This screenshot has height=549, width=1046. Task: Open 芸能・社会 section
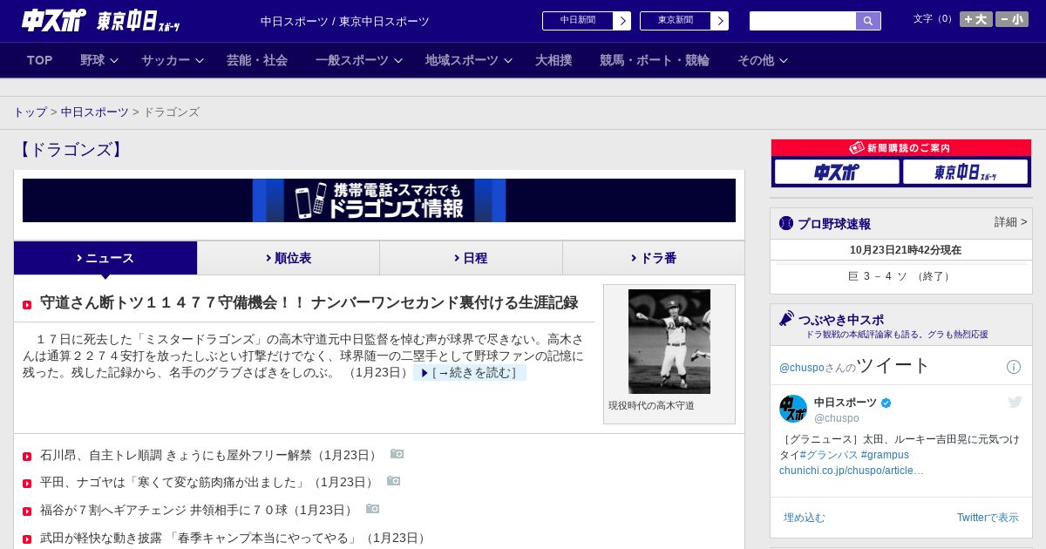pos(257,60)
